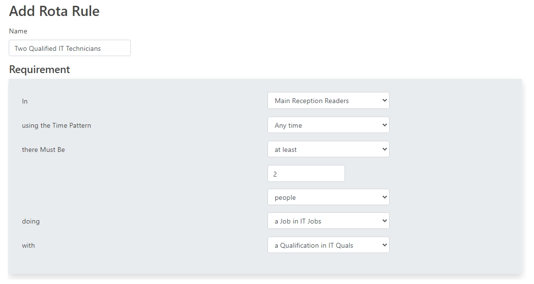Click the Requirement section heading
This screenshot has width=534, height=284.
40,69
